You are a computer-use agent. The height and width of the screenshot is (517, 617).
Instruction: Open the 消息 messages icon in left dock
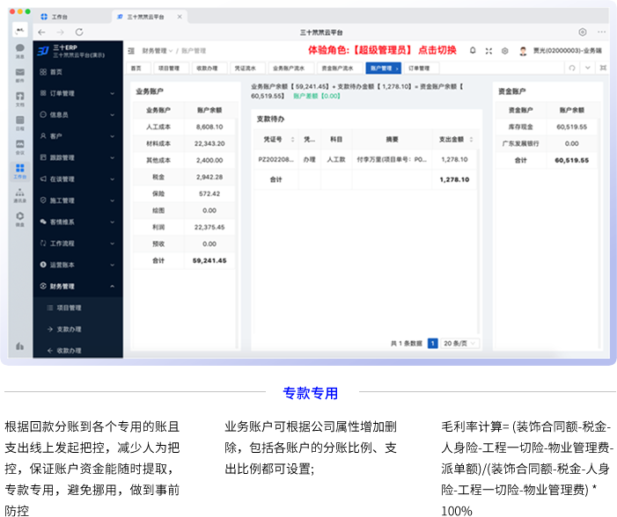click(x=19, y=50)
